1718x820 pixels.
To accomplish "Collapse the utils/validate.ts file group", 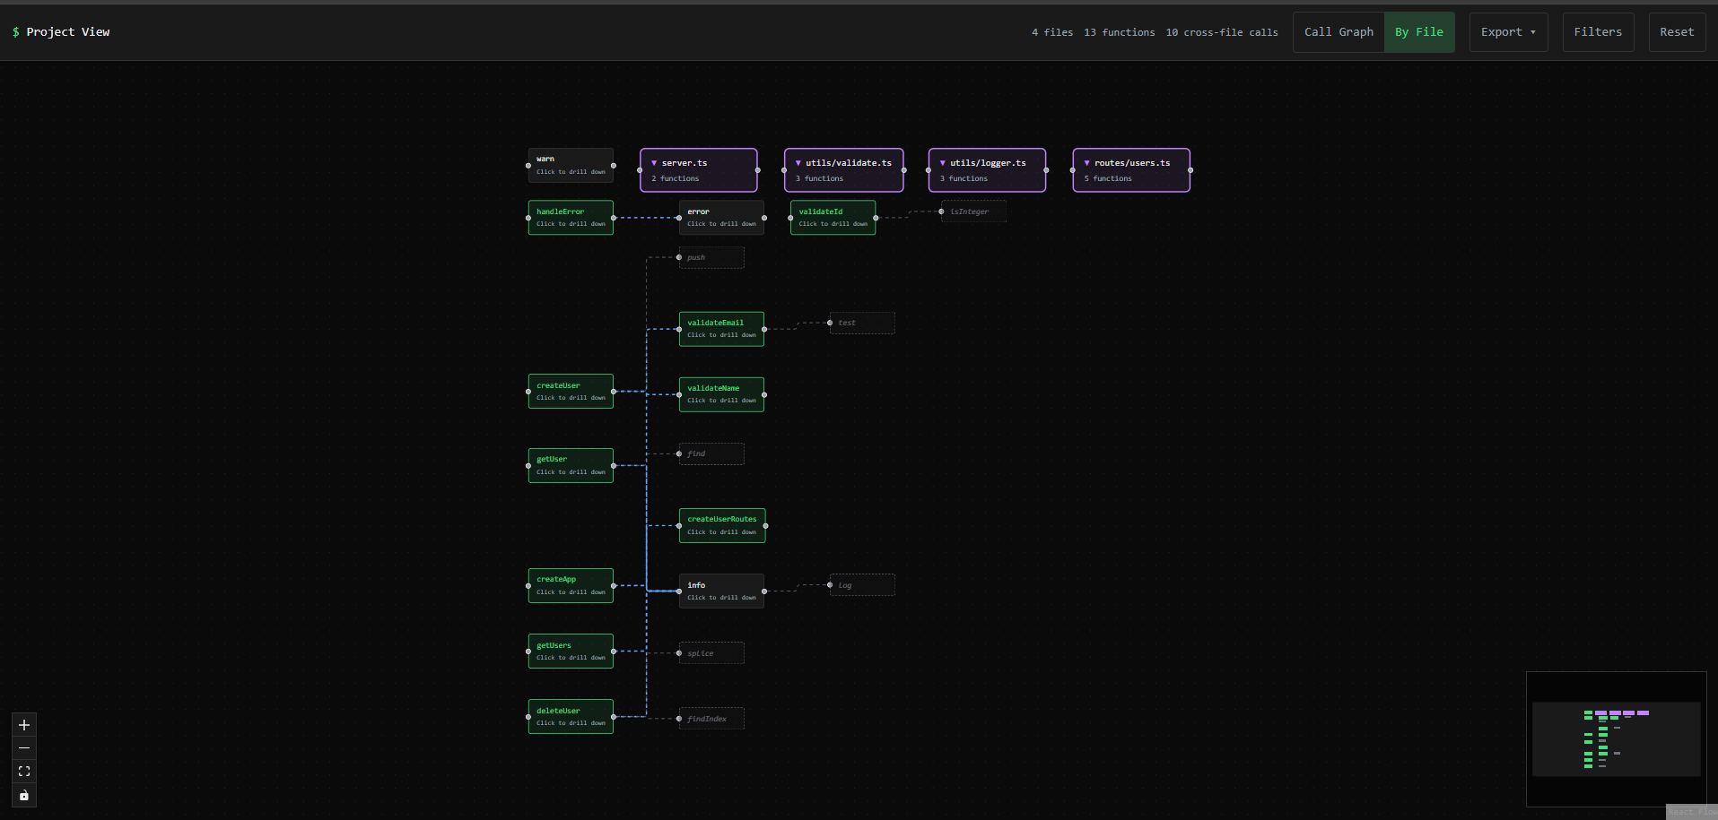I will pos(798,163).
